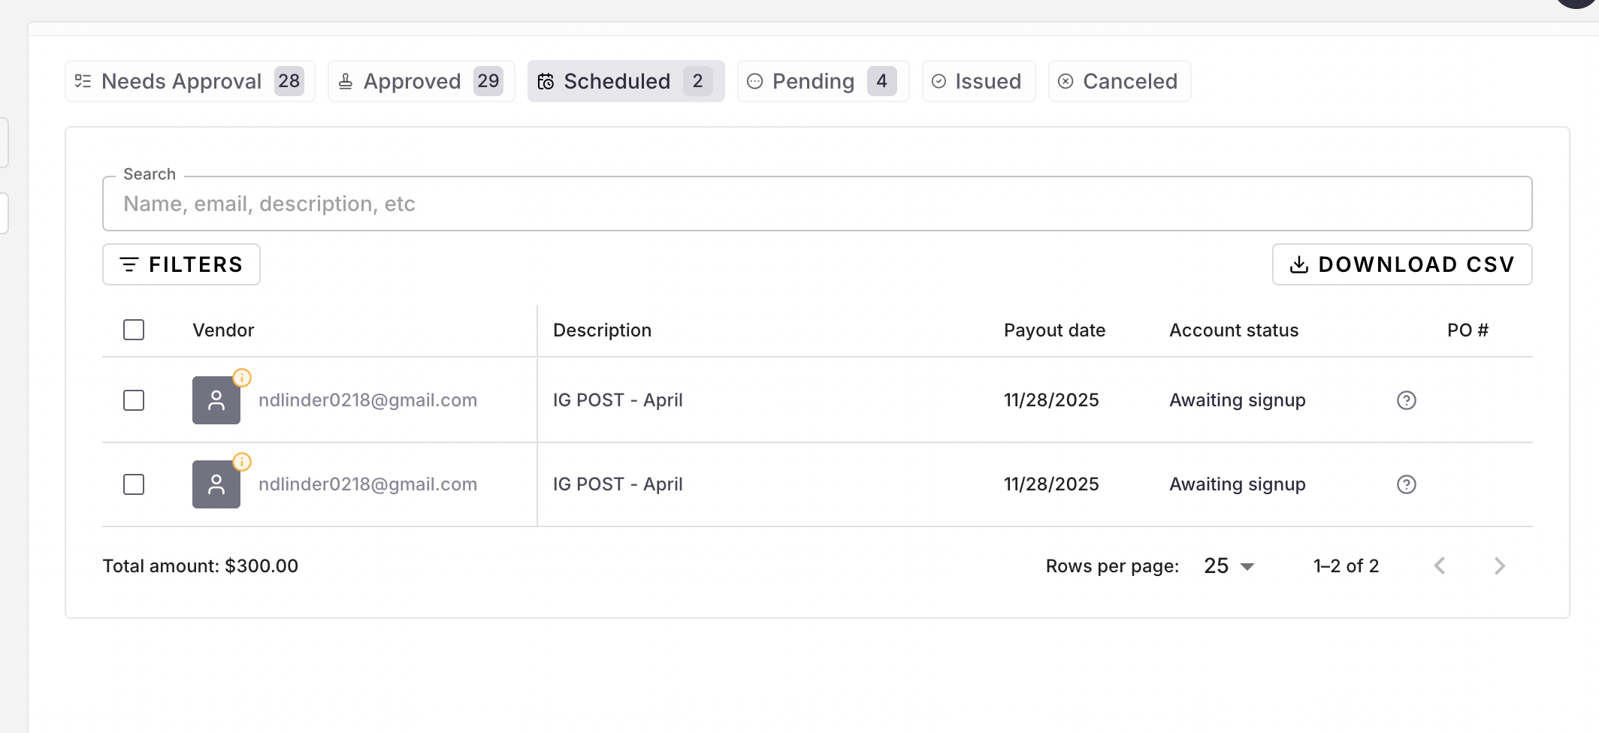
Task: Download the CSV file
Action: point(1401,264)
